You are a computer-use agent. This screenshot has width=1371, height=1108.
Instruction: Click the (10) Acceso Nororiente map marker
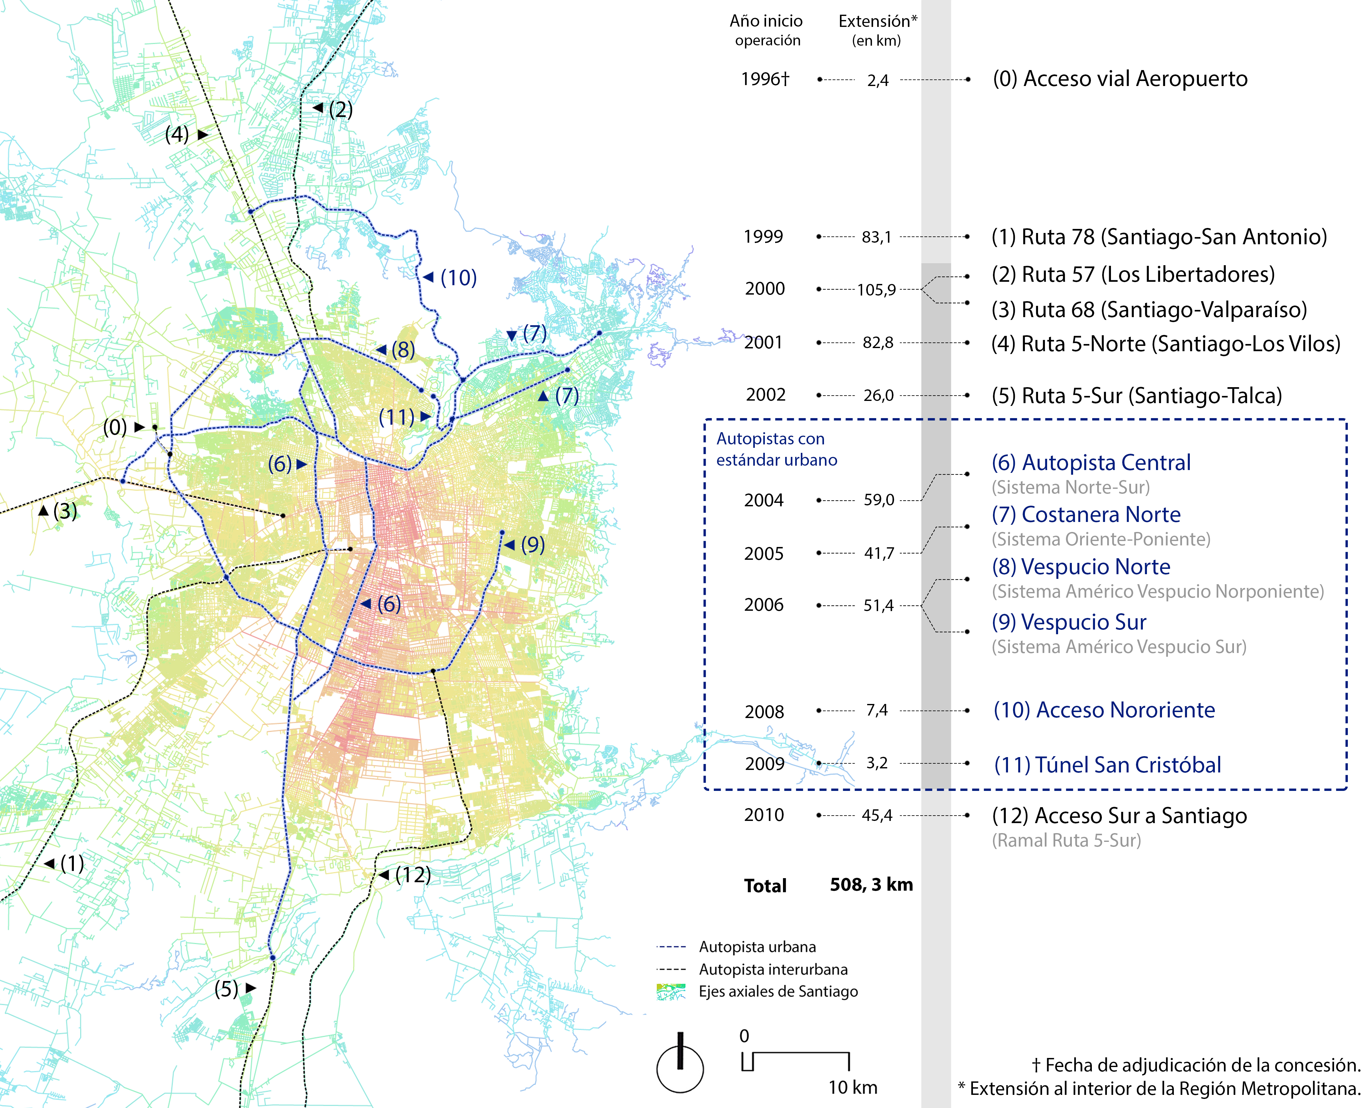pyautogui.click(x=450, y=278)
